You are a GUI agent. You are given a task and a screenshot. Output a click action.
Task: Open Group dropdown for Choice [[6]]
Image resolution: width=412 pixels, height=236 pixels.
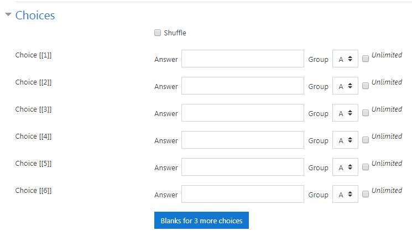click(345, 194)
